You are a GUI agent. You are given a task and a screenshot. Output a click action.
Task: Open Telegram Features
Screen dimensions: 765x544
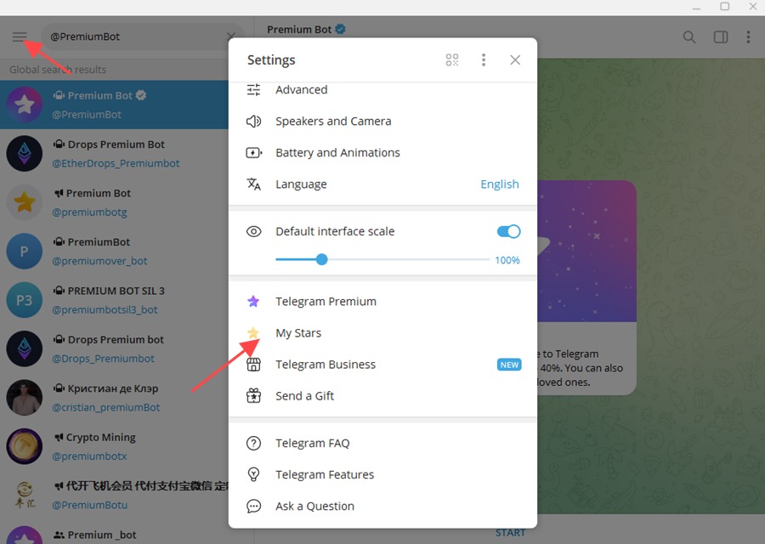click(382, 474)
